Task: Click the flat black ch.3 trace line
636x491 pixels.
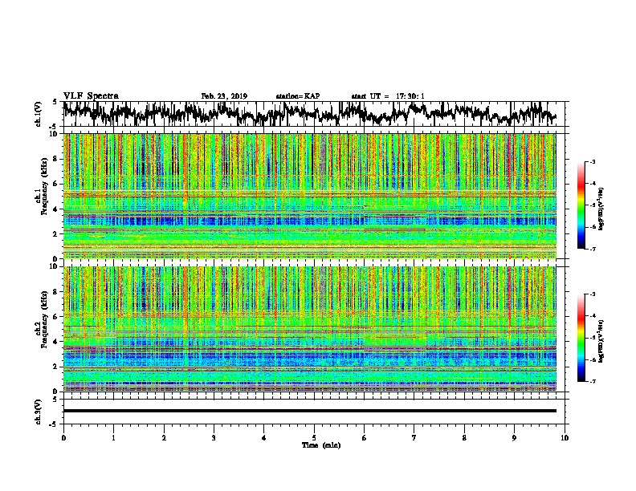Action: click(309, 411)
